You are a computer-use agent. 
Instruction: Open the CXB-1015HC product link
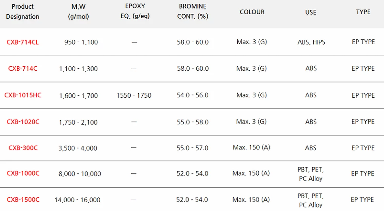23,95
